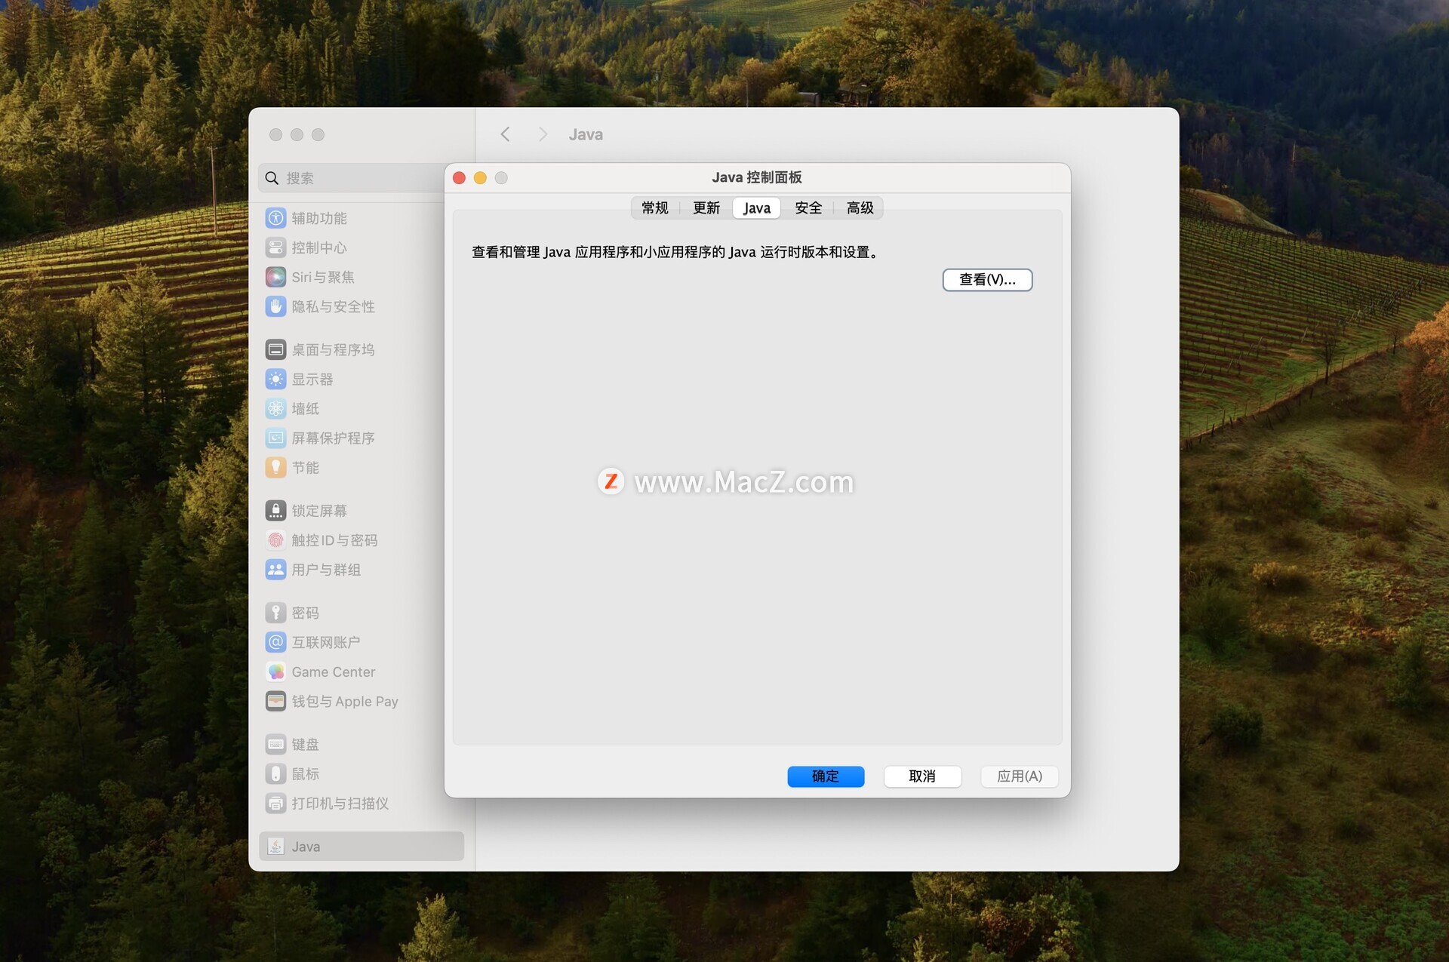Screen dimensions: 1449x962
Task: Select the 键盘 keyboard icon
Action: [275, 745]
